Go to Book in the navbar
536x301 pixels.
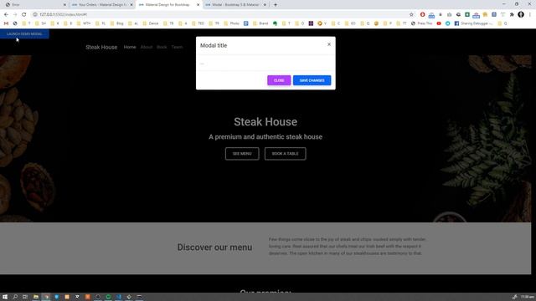click(162, 47)
